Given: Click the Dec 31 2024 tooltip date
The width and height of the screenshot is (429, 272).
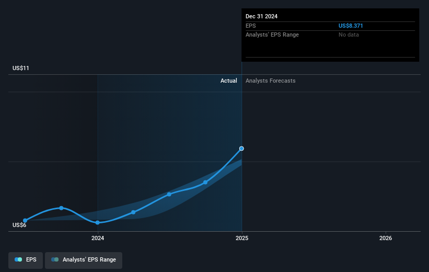Looking at the screenshot, I should pos(262,16).
